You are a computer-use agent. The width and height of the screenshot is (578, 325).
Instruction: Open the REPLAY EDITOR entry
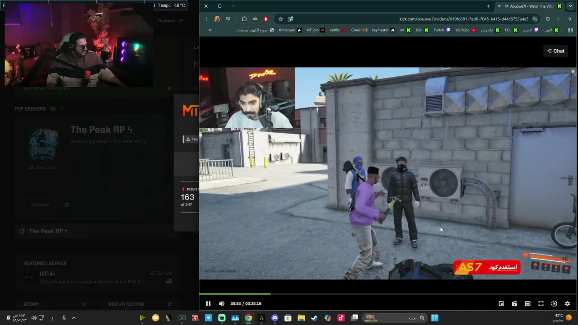[x=139, y=304]
